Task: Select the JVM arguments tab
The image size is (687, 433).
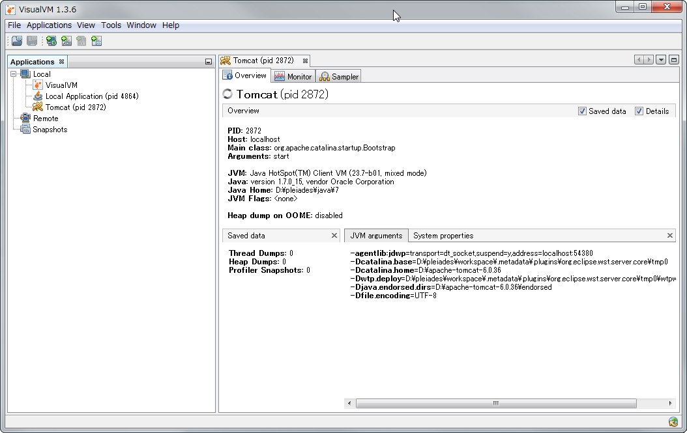Action: (376, 236)
